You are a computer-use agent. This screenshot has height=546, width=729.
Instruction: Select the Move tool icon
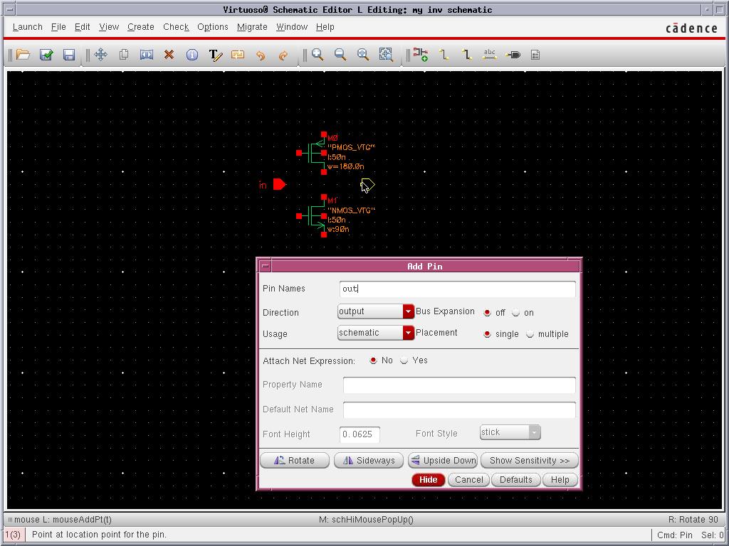pyautogui.click(x=100, y=55)
